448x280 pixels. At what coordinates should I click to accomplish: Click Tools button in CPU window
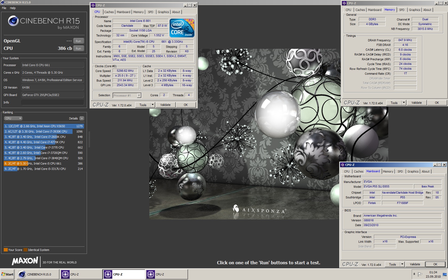143,105
